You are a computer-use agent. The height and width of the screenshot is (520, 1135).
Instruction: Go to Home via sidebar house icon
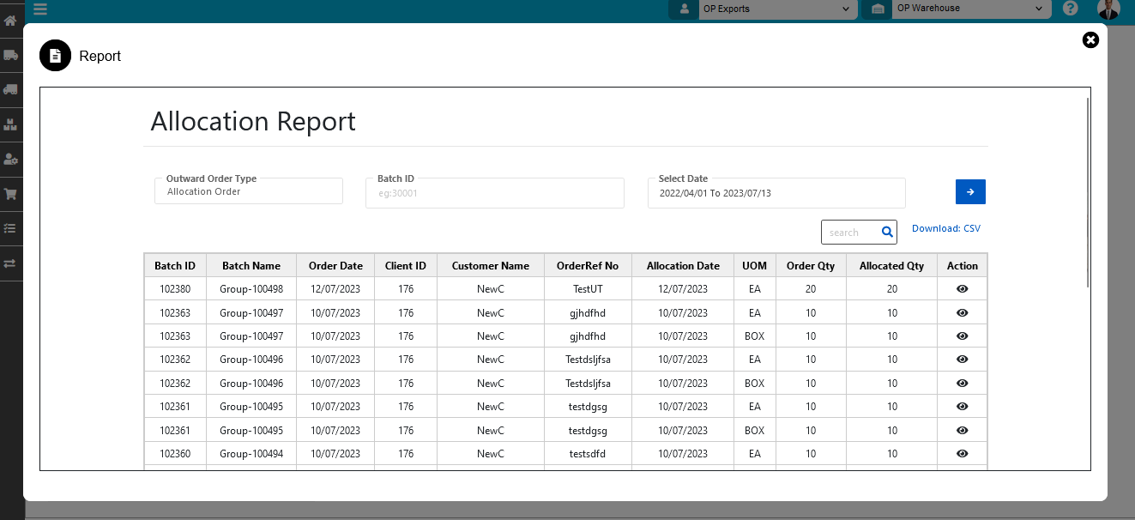pos(11,19)
